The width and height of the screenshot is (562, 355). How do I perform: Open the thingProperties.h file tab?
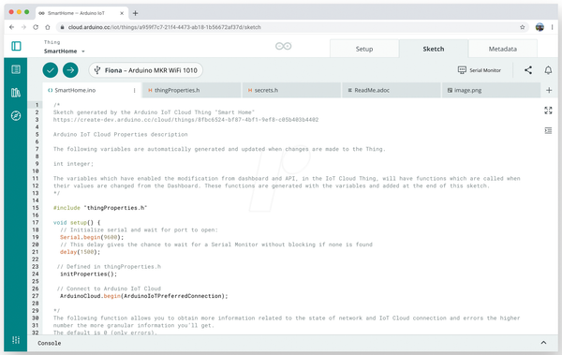coord(192,90)
